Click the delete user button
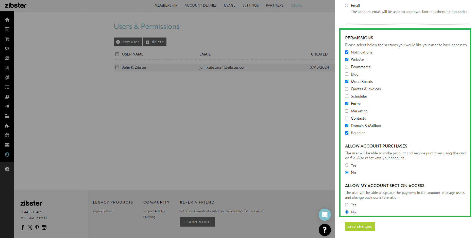Image resolution: width=476 pixels, height=238 pixels. pos(155,42)
